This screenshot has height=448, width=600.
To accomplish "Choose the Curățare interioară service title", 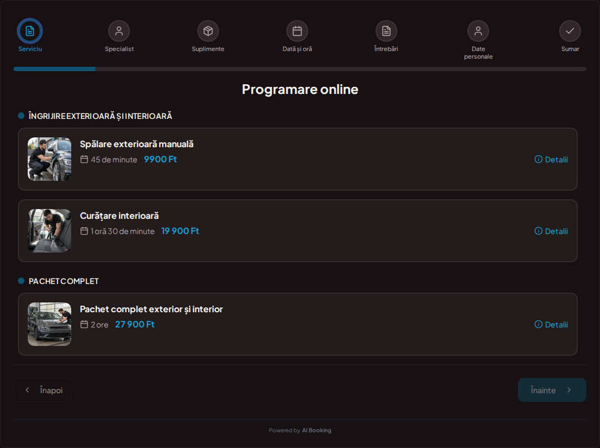I will pos(120,216).
